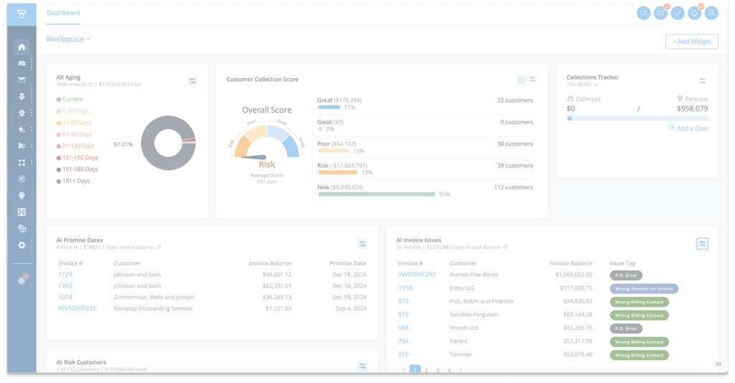Image resolution: width=735 pixels, height=383 pixels.
Task: Expand the Workspace dropdown
Action: coord(67,39)
